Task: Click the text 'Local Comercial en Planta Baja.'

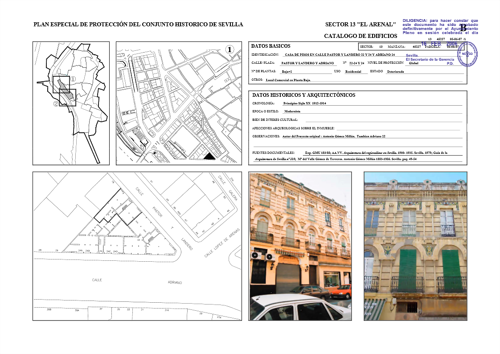Action: (288, 80)
